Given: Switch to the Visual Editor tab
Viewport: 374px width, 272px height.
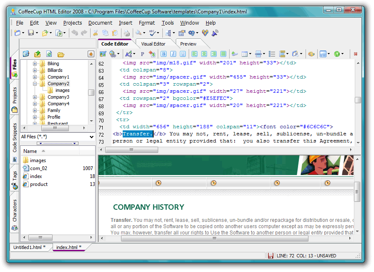Looking at the screenshot, I should (153, 44).
